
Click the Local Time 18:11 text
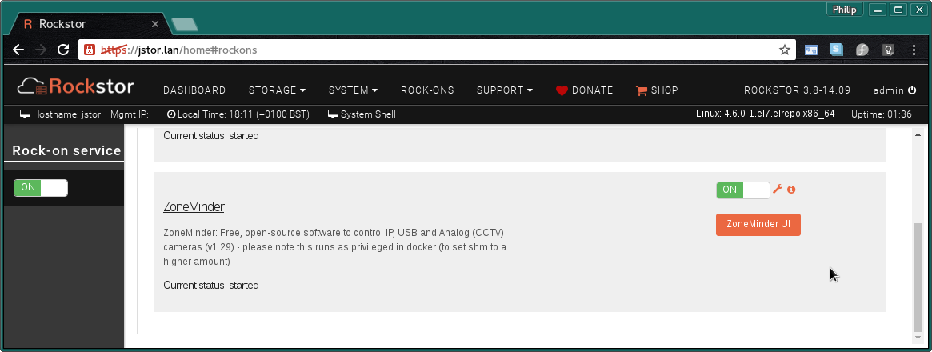click(238, 114)
